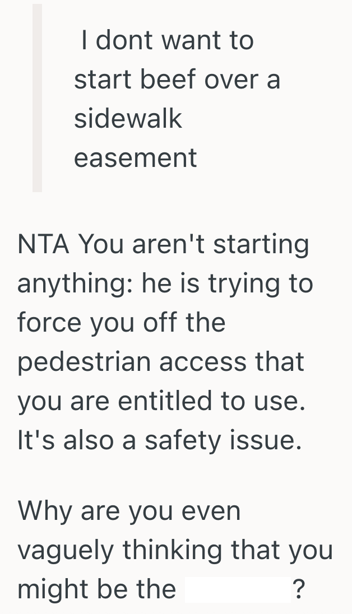Click the quoted word "easement"
Screen dimensions: 352x614
point(135,158)
